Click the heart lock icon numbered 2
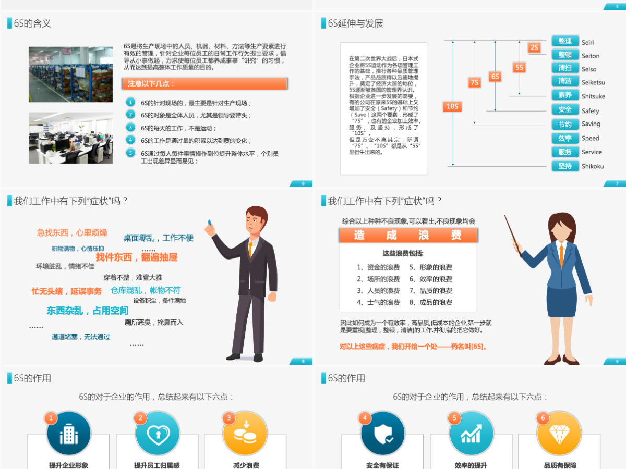Viewport: 626px width, 469px height. 158,434
